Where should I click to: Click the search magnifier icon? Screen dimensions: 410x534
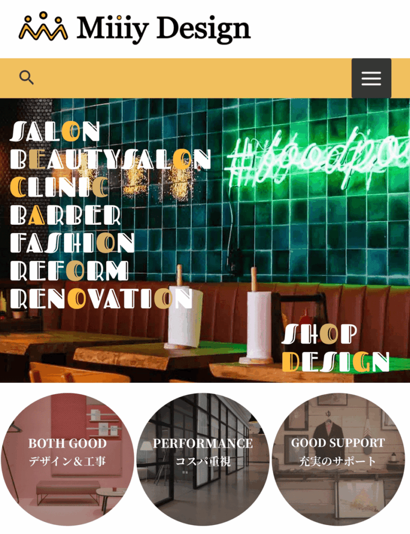(x=26, y=78)
